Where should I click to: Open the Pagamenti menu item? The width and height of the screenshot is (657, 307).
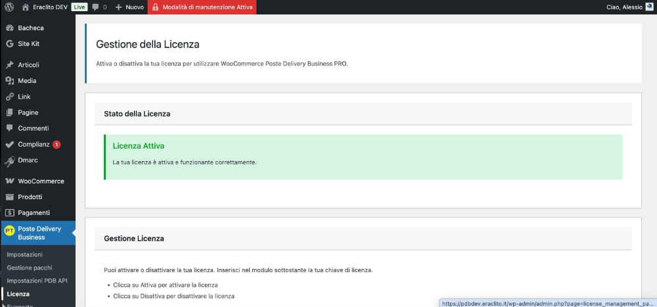tap(34, 213)
